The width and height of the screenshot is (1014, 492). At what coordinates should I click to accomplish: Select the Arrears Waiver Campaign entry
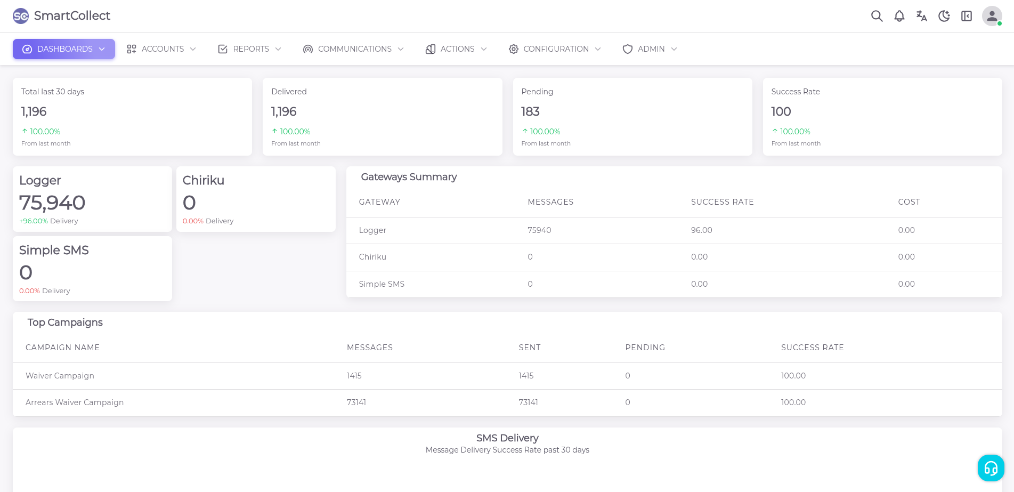pyautogui.click(x=75, y=402)
